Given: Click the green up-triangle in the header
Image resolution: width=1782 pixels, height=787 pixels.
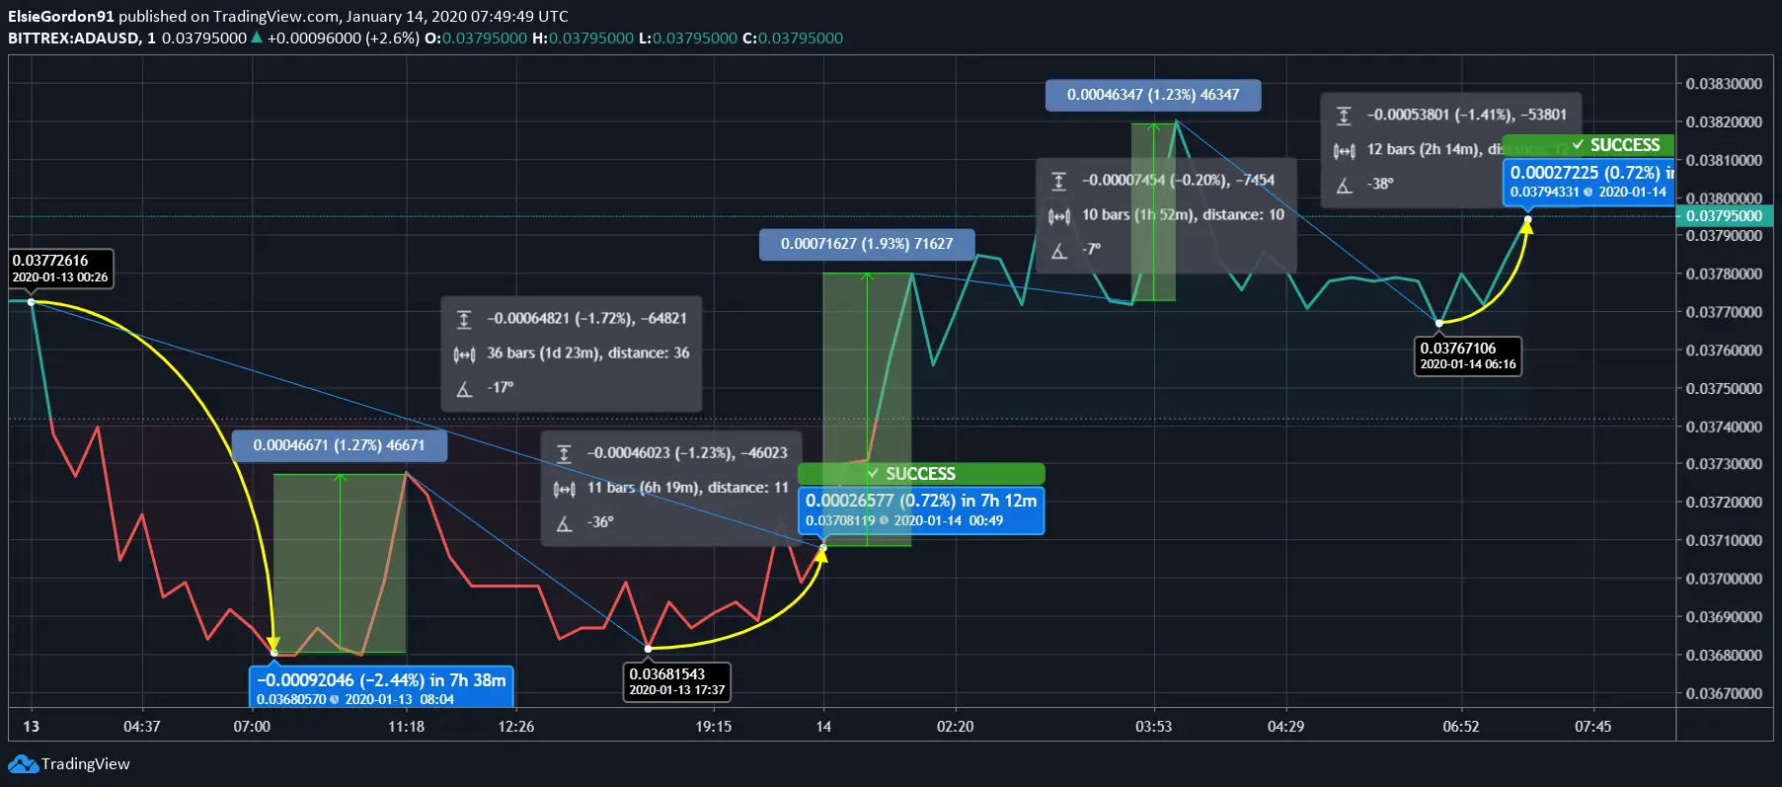Looking at the screenshot, I should (x=257, y=38).
